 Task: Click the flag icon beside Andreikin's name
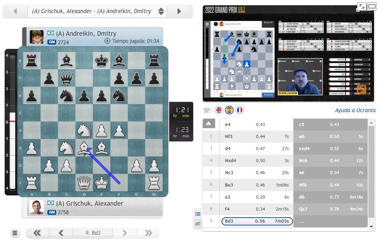point(51,33)
